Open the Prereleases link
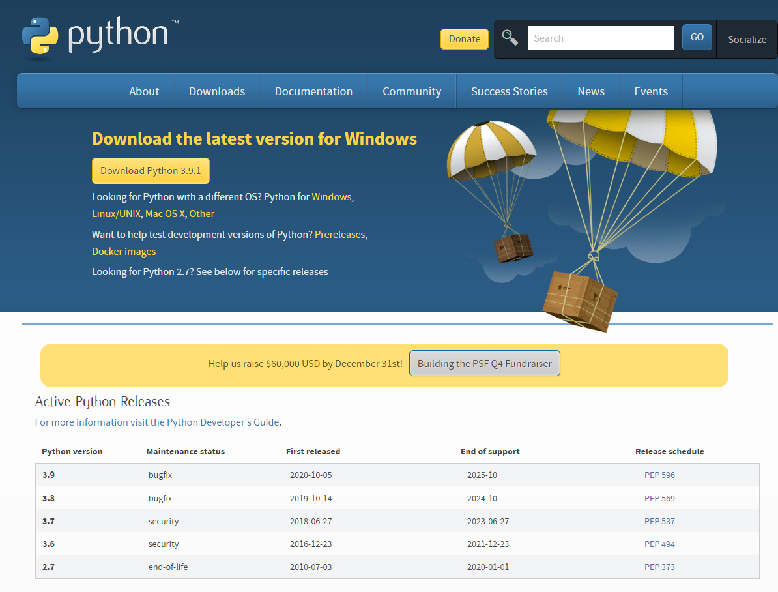 point(340,235)
